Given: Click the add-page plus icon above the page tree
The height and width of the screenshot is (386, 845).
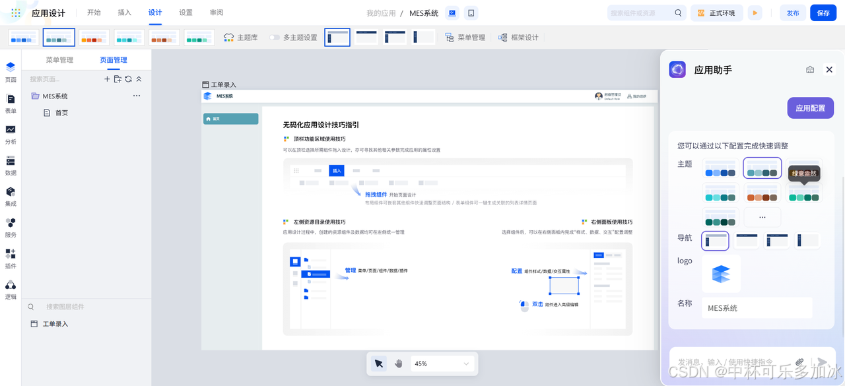Looking at the screenshot, I should click(x=107, y=79).
